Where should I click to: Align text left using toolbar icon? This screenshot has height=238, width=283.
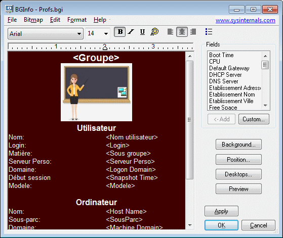[x=170, y=32]
